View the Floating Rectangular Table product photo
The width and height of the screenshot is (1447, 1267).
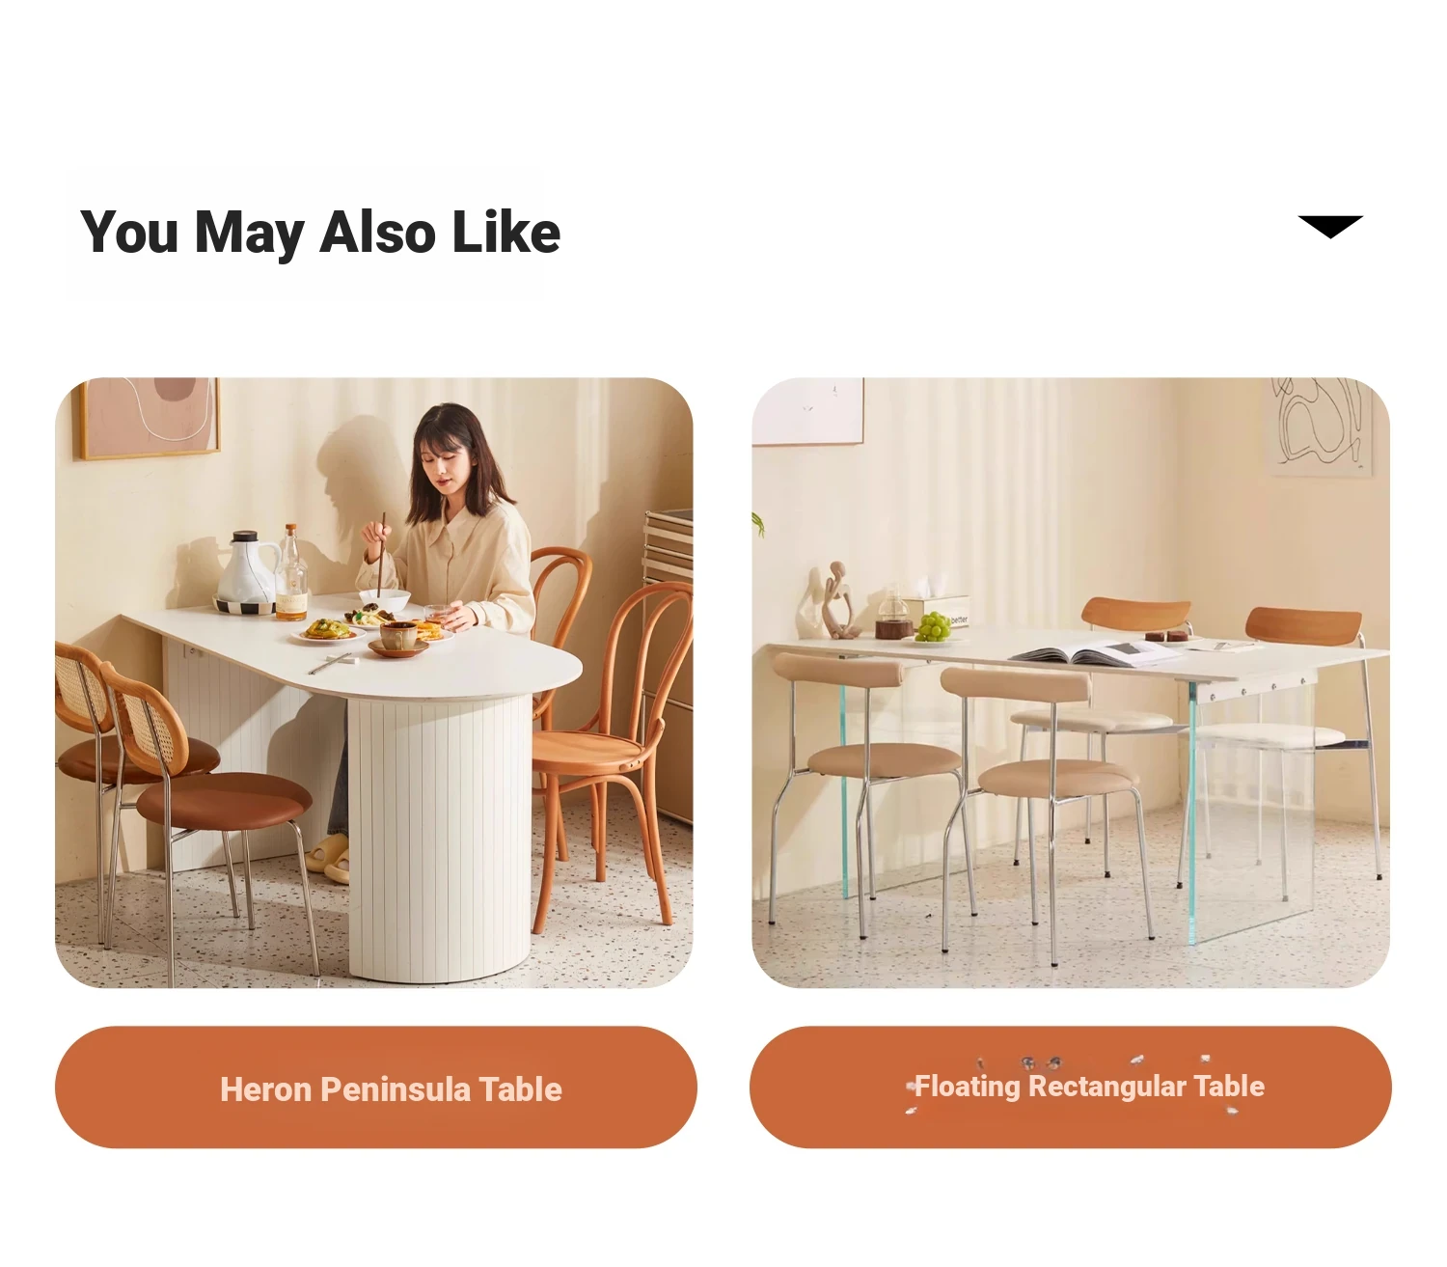point(1071,682)
